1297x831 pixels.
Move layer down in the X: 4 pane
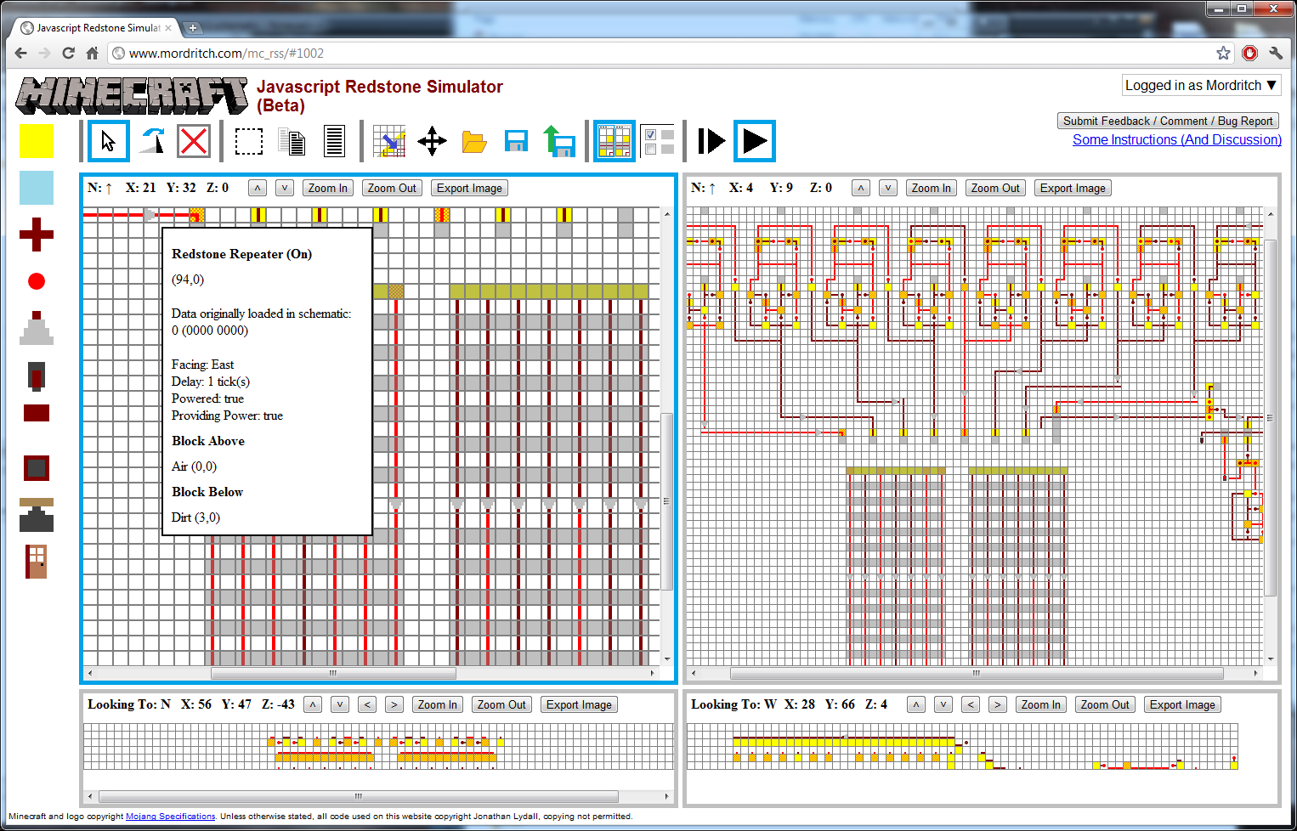click(x=888, y=188)
